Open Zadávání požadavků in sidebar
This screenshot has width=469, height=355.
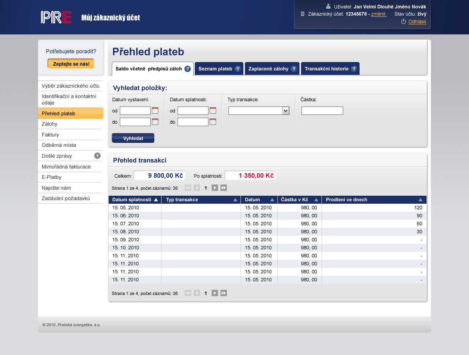tap(70, 198)
